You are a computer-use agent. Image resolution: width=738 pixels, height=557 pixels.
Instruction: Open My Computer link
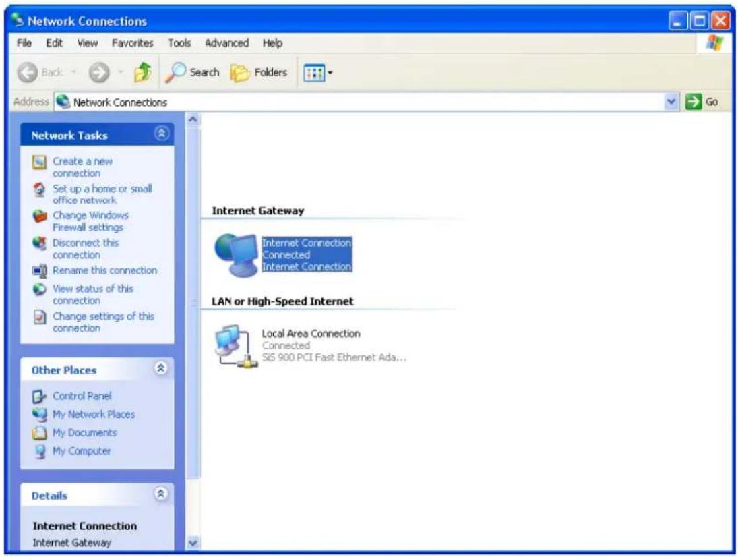coord(82,451)
